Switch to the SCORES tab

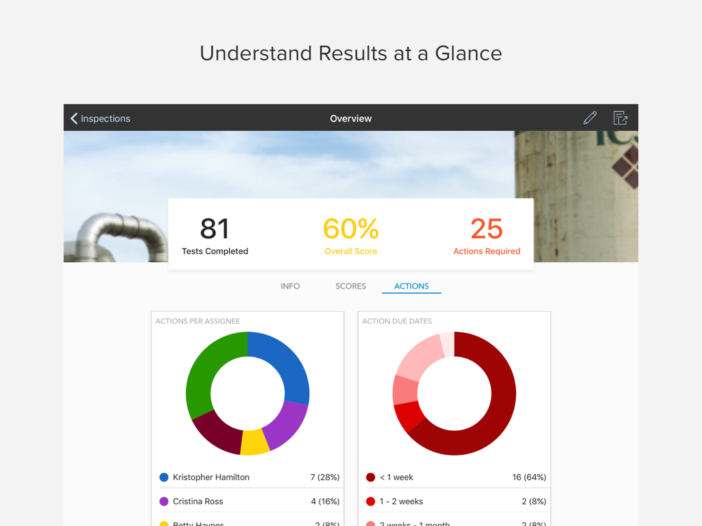coord(350,286)
